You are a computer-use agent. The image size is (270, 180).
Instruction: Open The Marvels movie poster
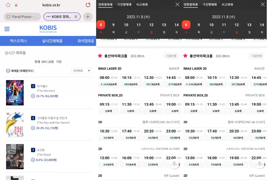tap(15, 93)
